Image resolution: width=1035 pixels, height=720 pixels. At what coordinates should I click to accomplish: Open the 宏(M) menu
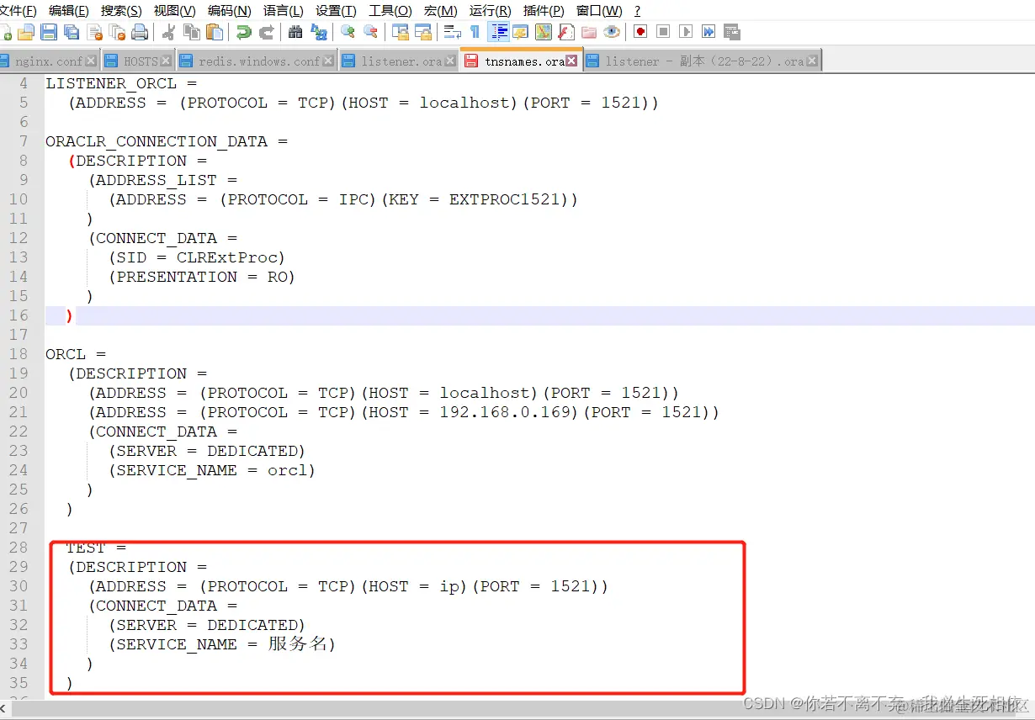click(x=440, y=10)
